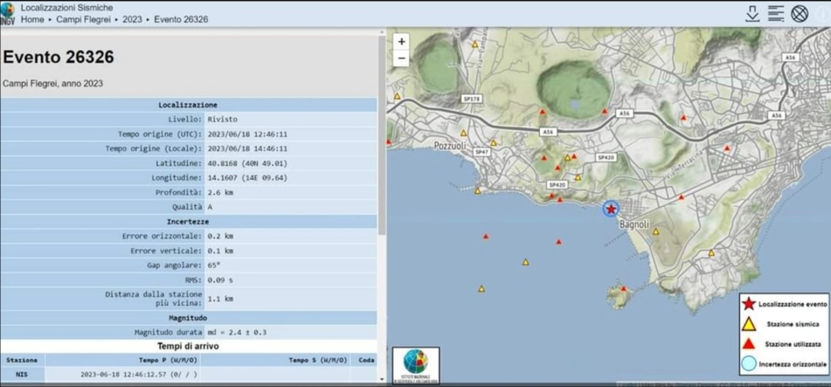Select the local origin time 2023/06/18 14:46:11
This screenshot has width=831, height=387.
[247, 148]
